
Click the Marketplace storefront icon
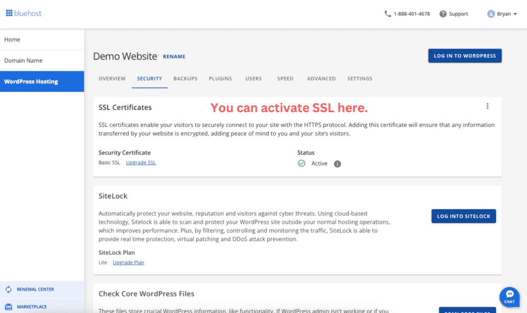[x=9, y=306]
